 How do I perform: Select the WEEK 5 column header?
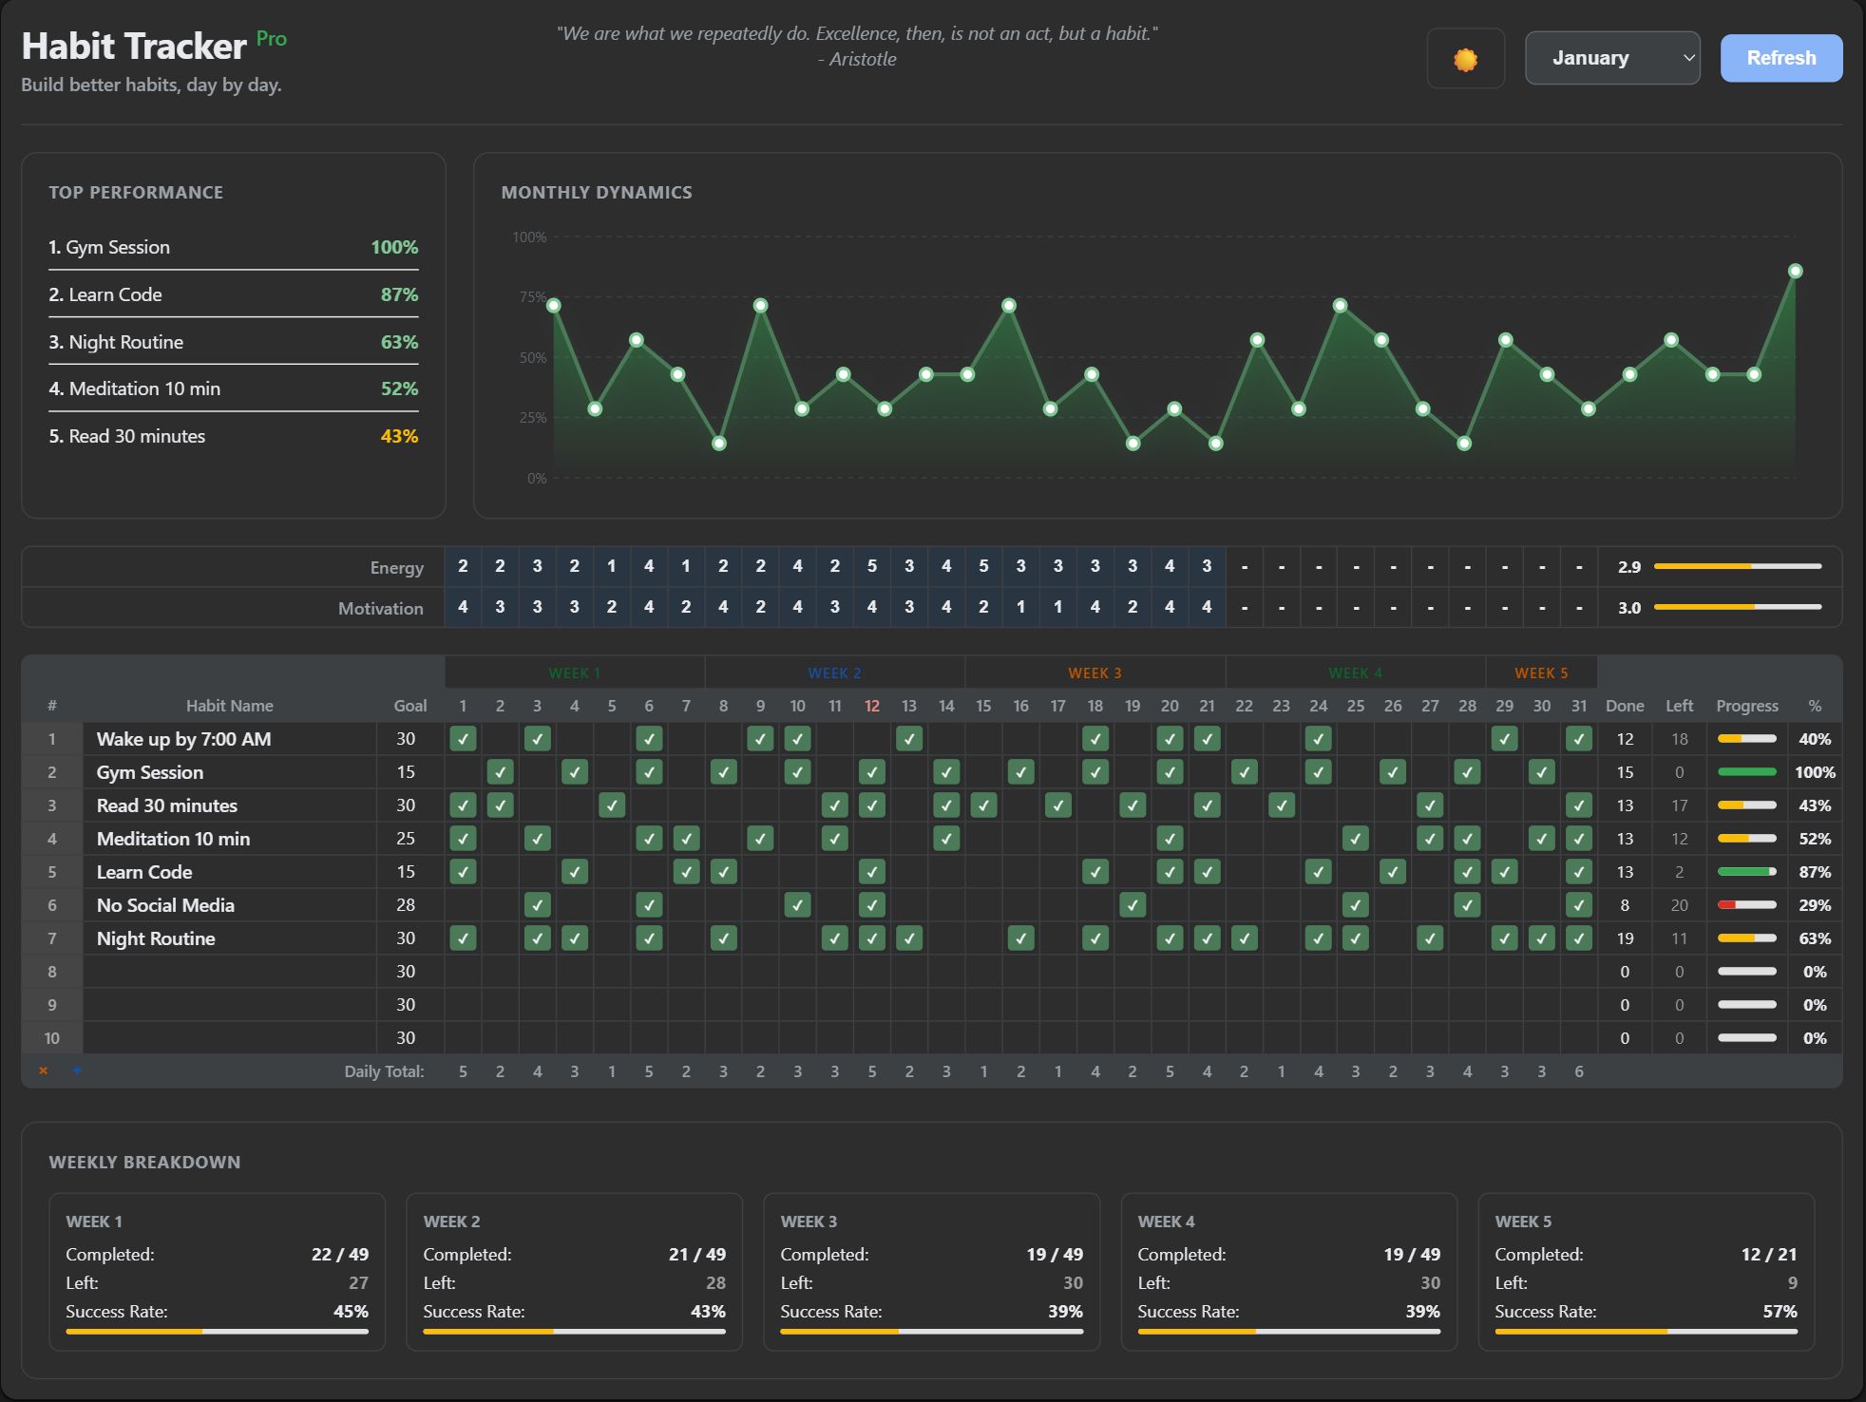click(1540, 673)
